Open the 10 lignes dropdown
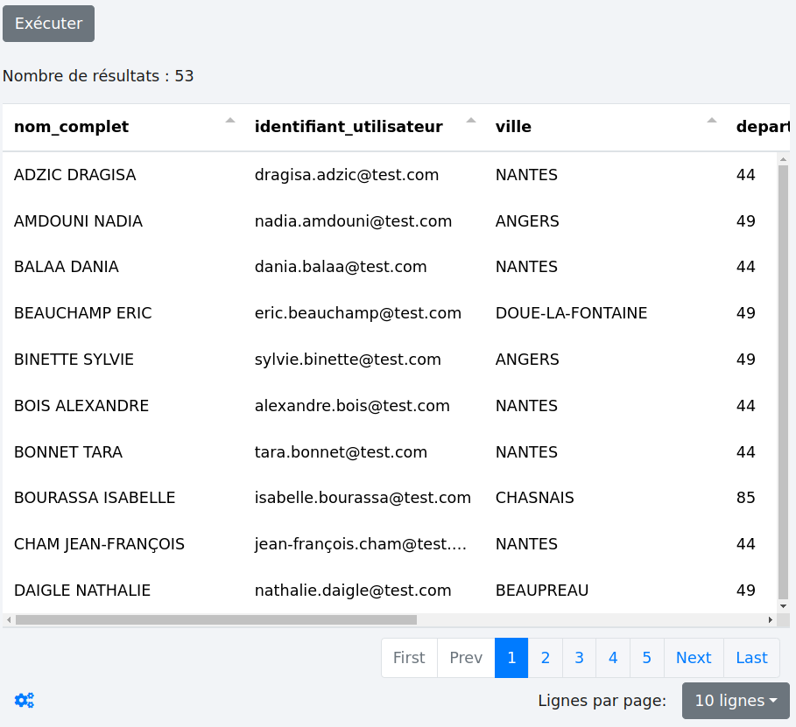This screenshot has height=727, width=796. coord(736,701)
